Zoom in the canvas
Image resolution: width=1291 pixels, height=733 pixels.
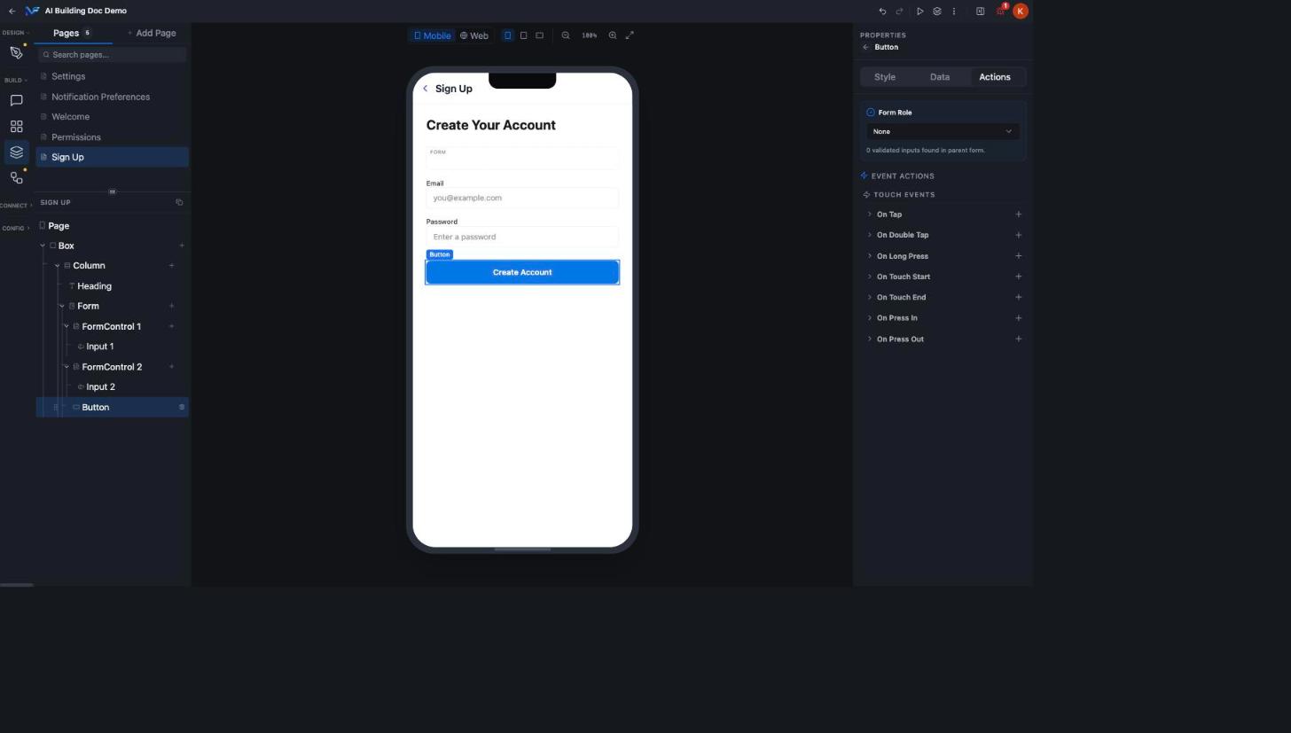point(613,35)
